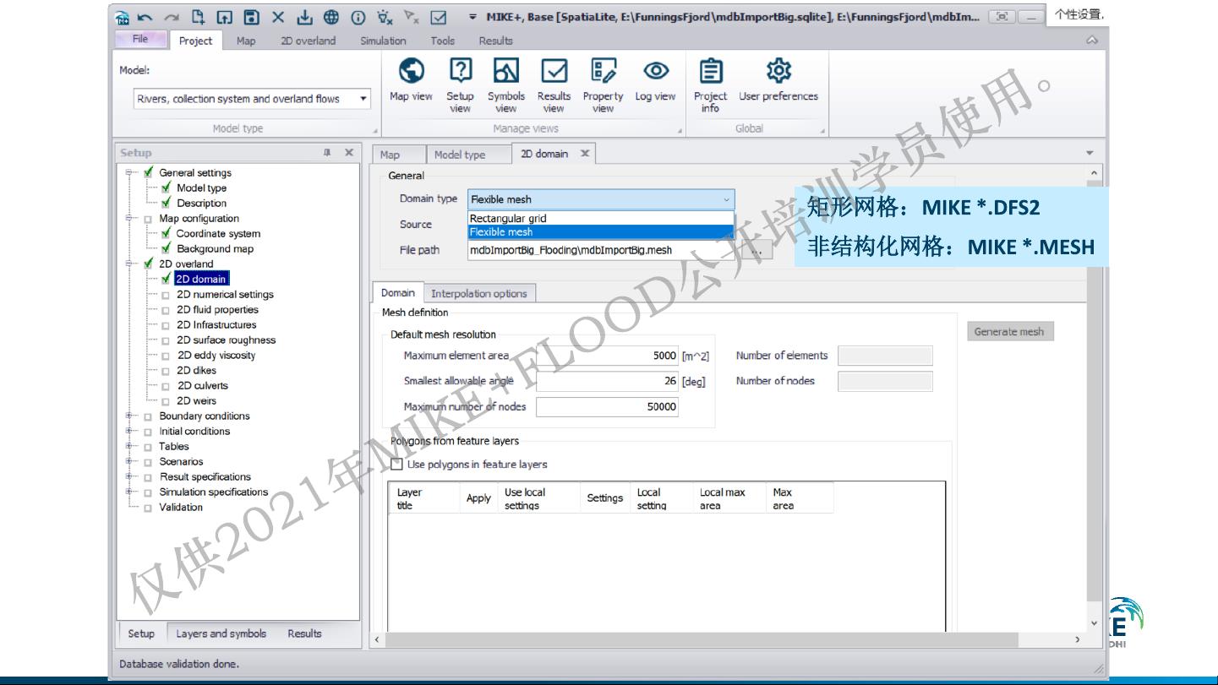Expand the Scenarios tree node
The height and width of the screenshot is (685, 1218).
[130, 461]
